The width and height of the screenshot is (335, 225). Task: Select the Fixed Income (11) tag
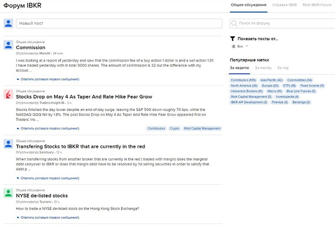[x=312, y=86]
